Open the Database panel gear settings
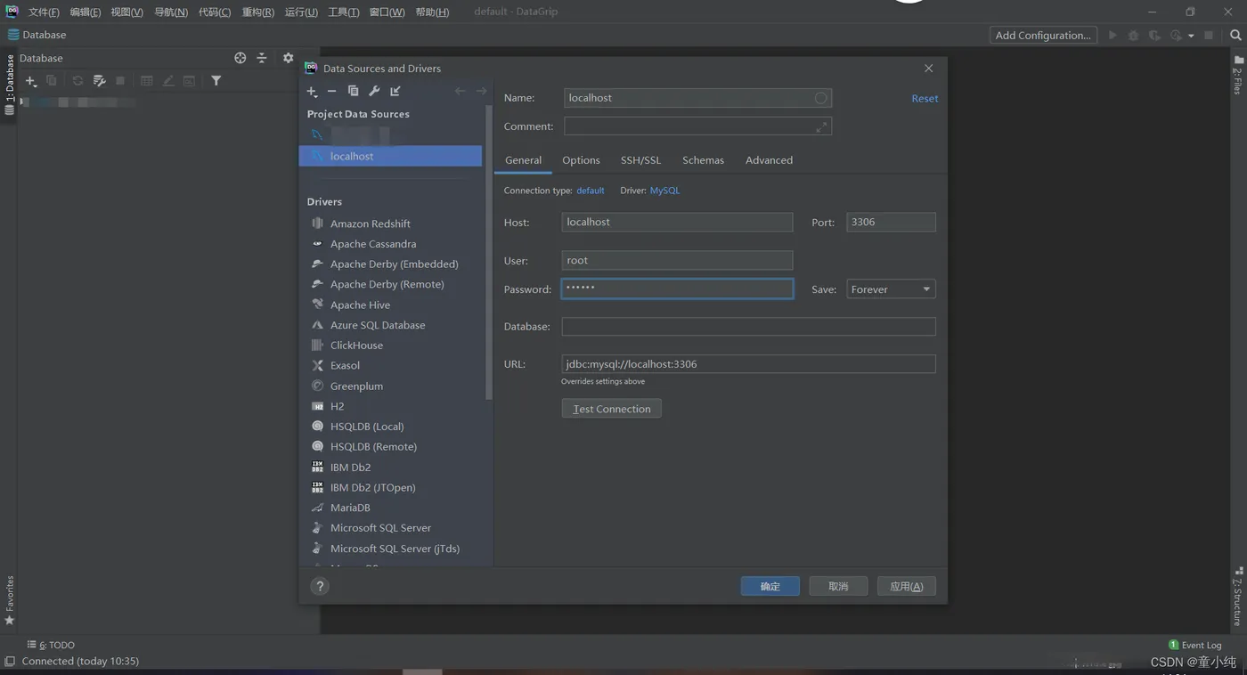 pyautogui.click(x=288, y=58)
